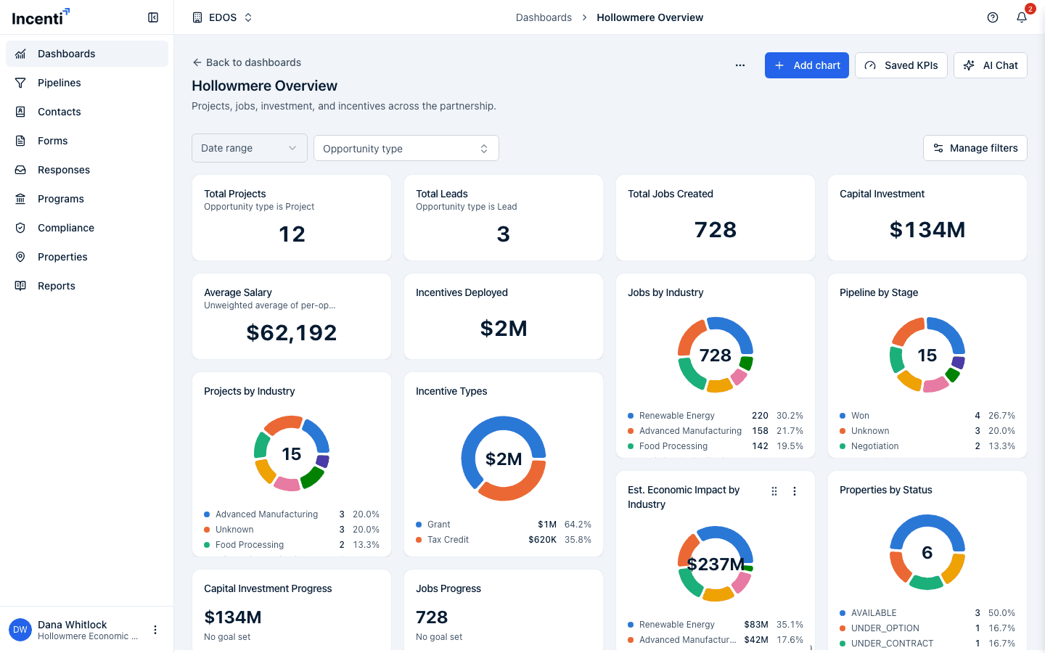The height and width of the screenshot is (653, 1045).
Task: Click the Responses inbox icon
Action: click(20, 170)
